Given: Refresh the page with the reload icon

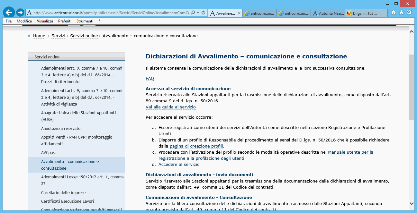Looking at the screenshot, I should (203, 13).
